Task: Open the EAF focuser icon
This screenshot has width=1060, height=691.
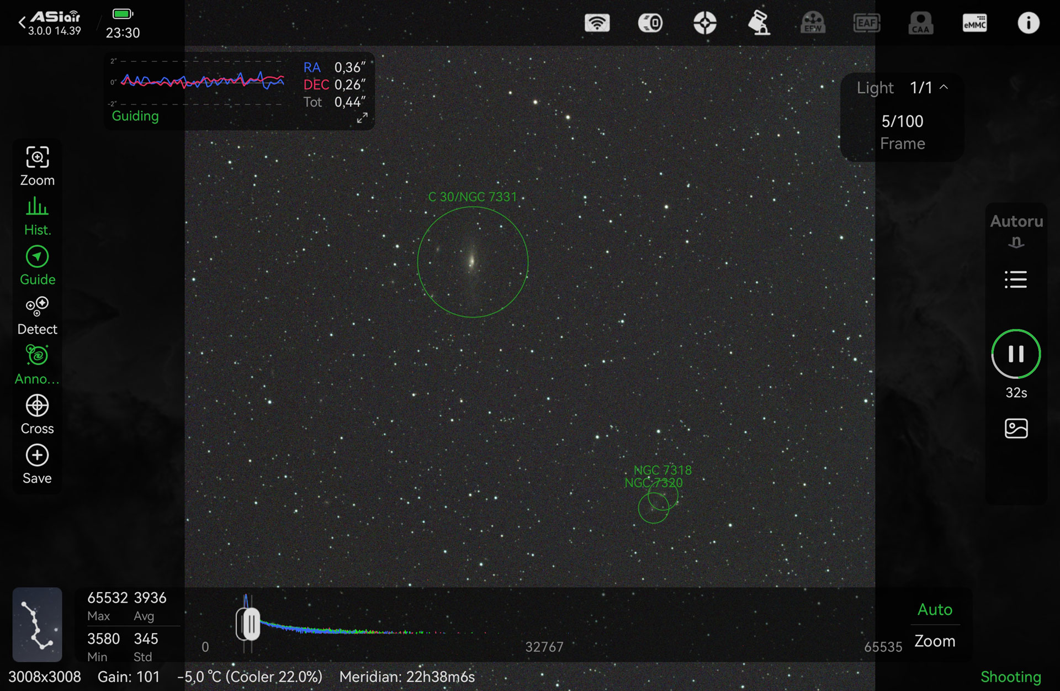Action: point(867,23)
